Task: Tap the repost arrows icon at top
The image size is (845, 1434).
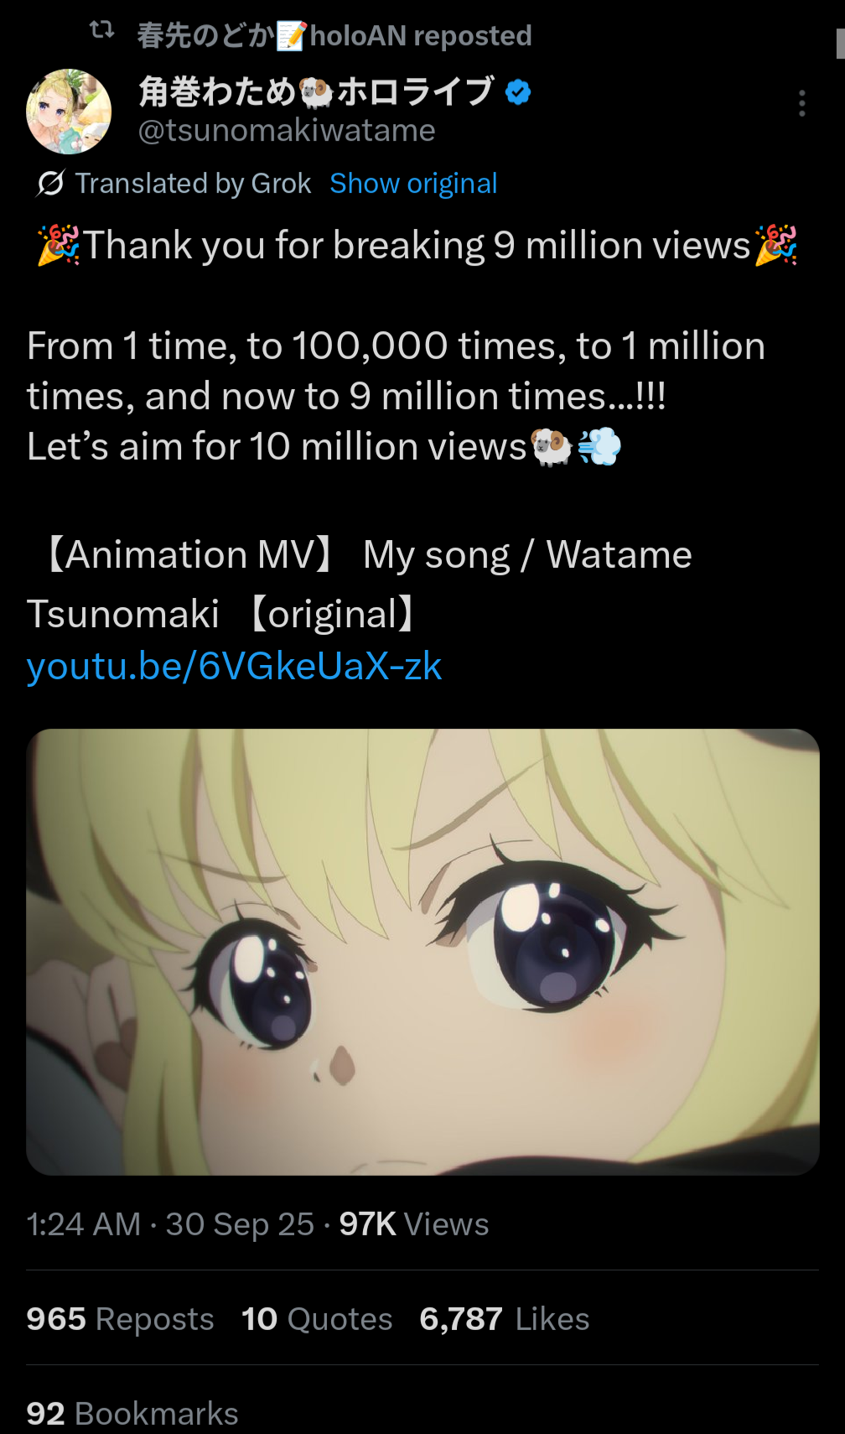Action: [101, 31]
